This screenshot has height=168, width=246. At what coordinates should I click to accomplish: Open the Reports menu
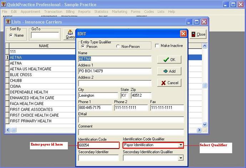[x=84, y=11]
